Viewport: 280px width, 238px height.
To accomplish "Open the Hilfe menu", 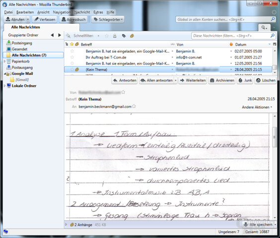I will [x=110, y=12].
